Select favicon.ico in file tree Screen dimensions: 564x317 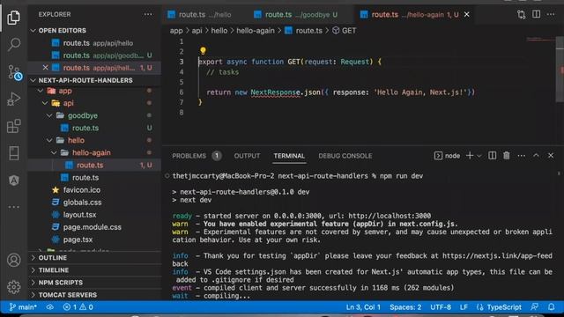(94, 190)
